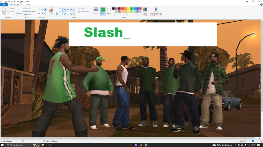Click the Undo arrow in quick access

pos(9,2)
